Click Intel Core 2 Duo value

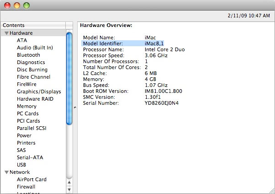click(x=165, y=49)
